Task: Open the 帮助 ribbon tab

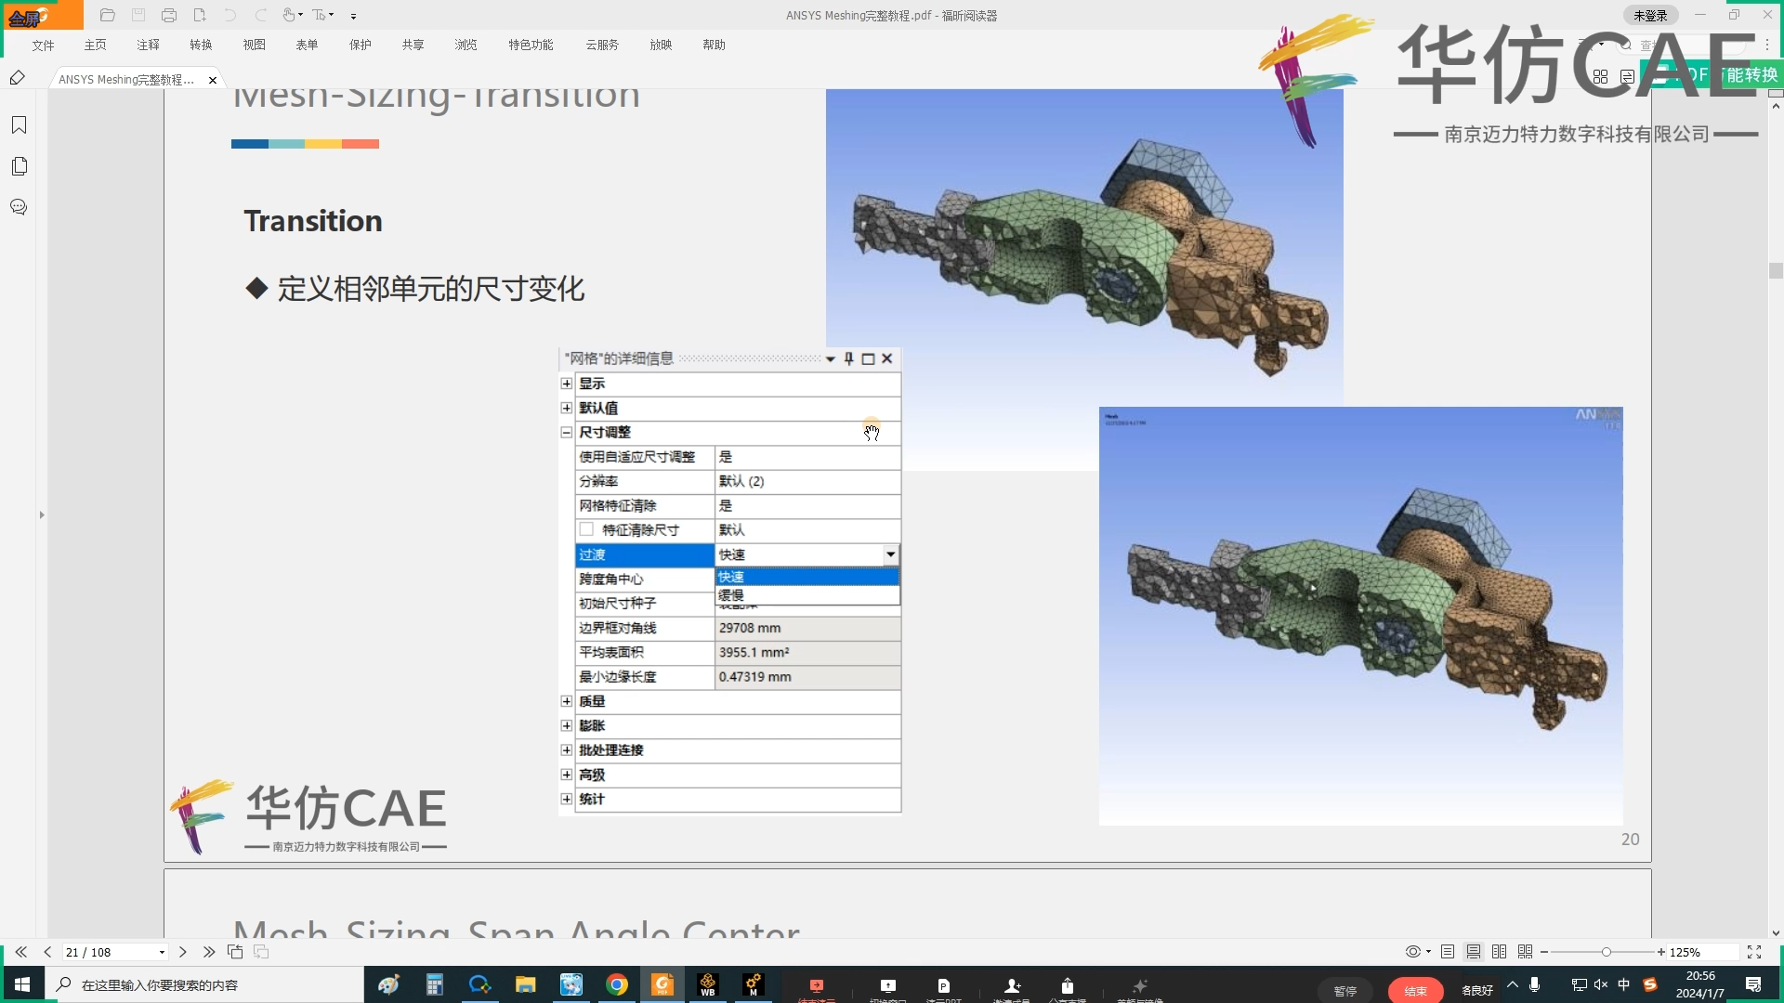Action: (x=715, y=45)
